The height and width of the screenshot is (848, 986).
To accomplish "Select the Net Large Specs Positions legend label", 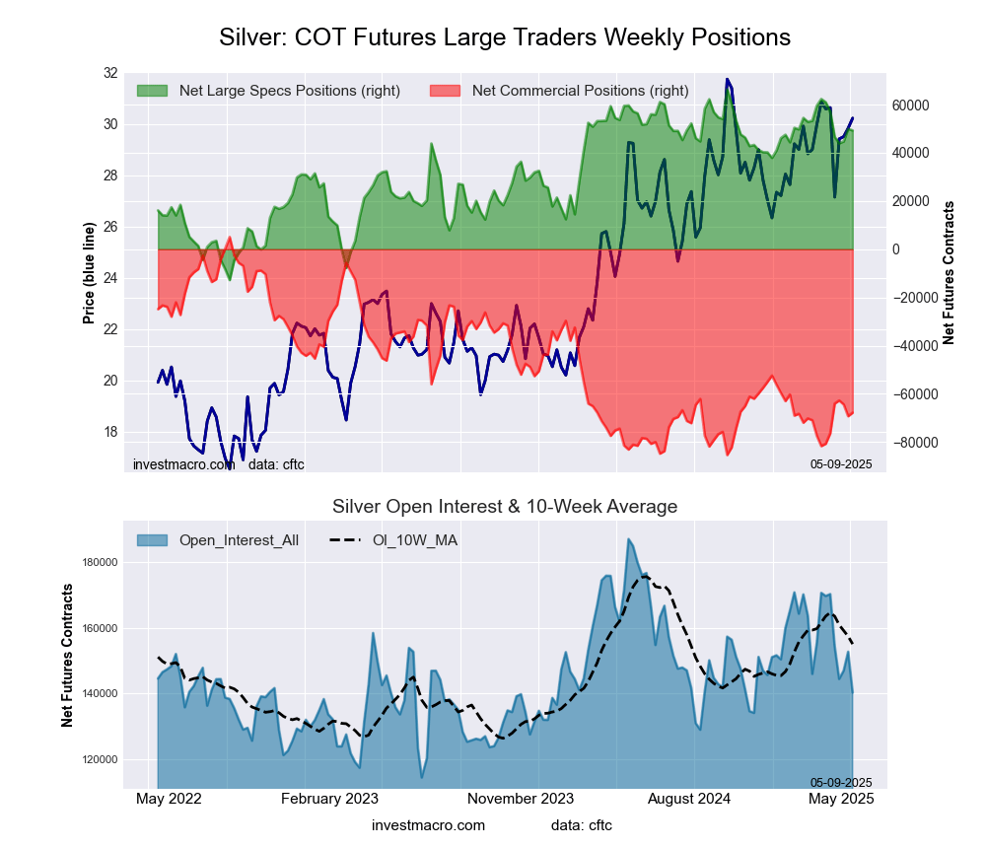I will [x=289, y=91].
